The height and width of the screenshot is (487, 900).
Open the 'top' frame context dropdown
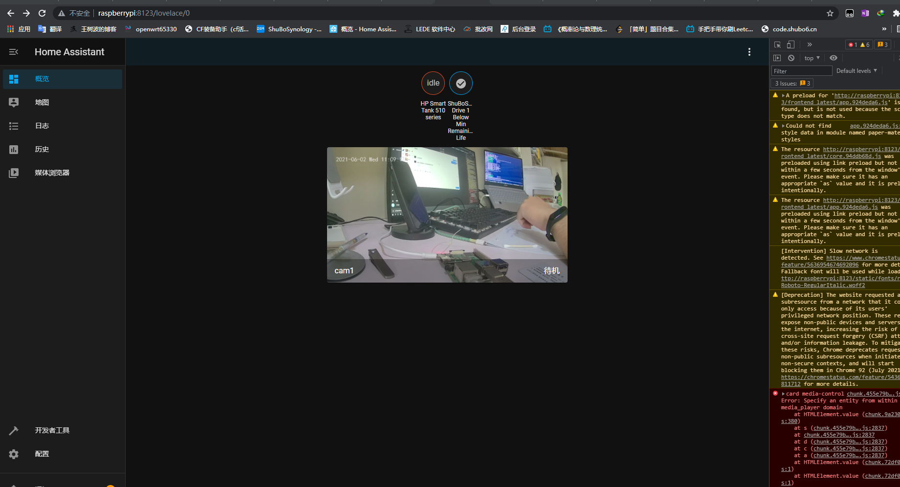pyautogui.click(x=812, y=58)
